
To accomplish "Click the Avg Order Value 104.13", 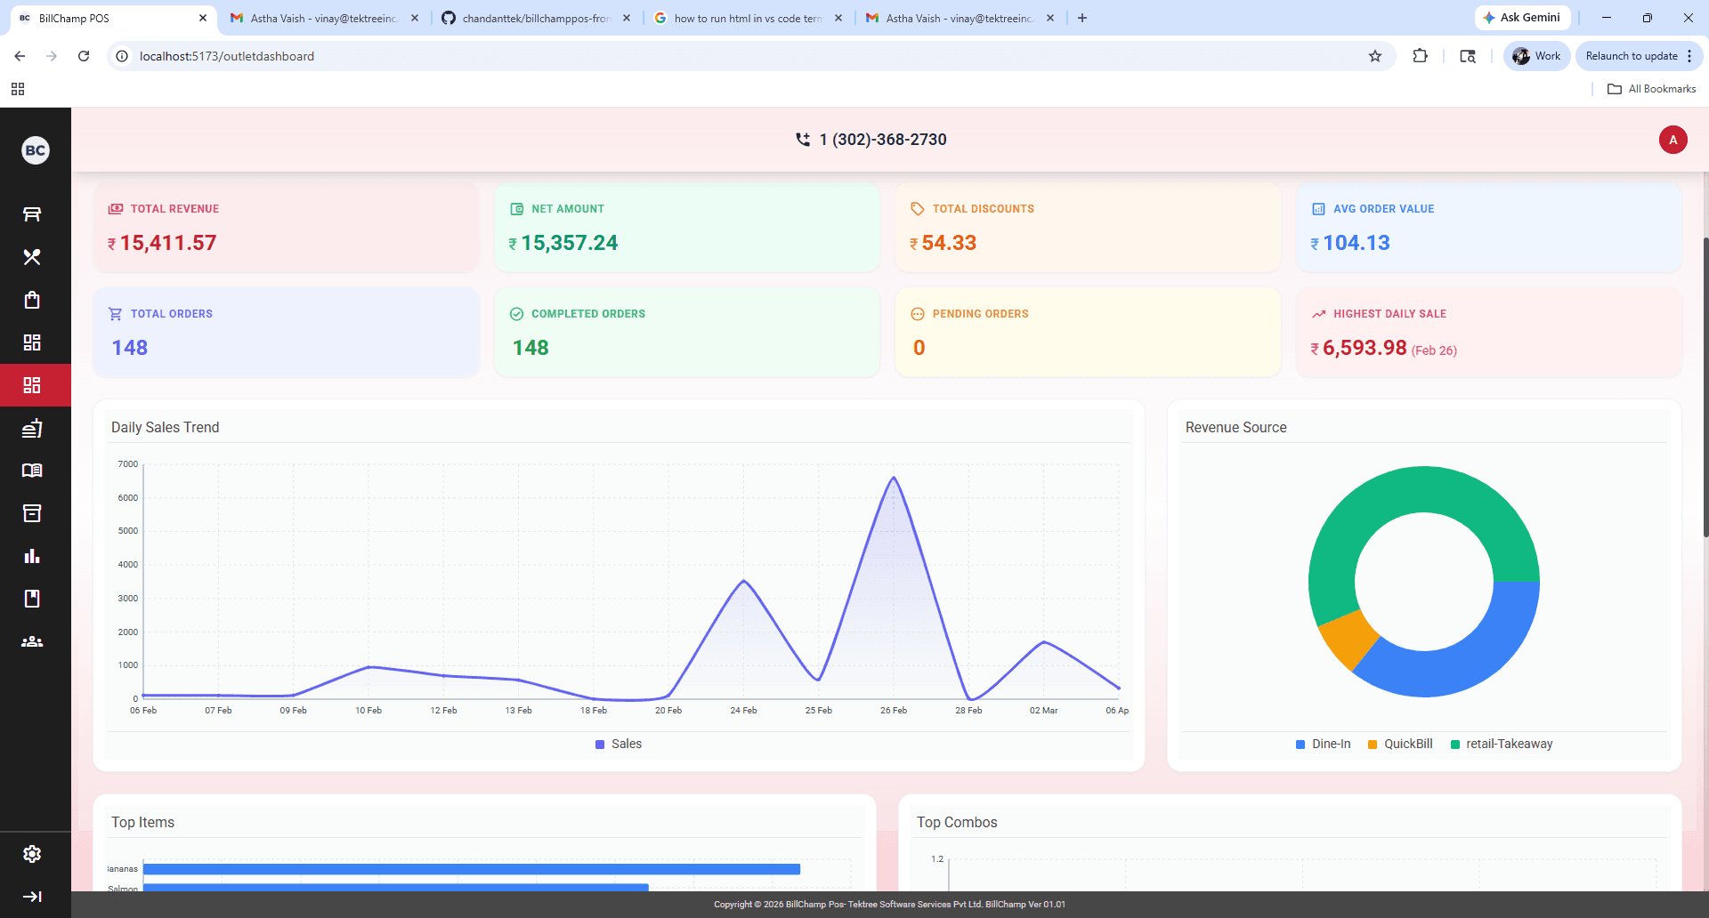I will click(1357, 243).
